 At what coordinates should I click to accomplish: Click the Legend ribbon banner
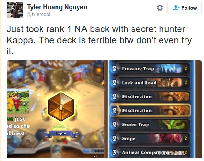(x=61, y=134)
